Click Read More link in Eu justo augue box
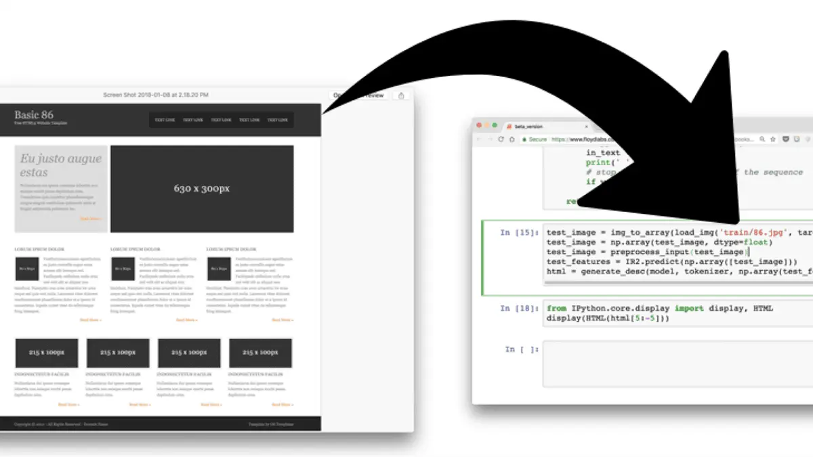This screenshot has width=813, height=457. [x=90, y=219]
